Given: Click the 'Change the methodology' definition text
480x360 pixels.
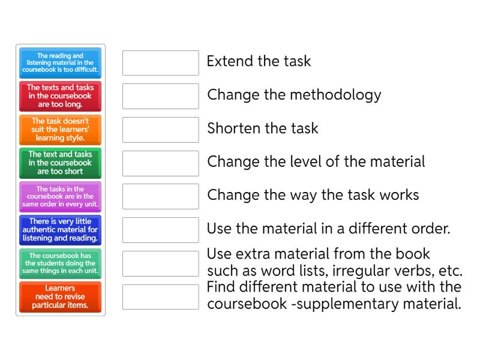Looking at the screenshot, I should pyautogui.click(x=294, y=95).
